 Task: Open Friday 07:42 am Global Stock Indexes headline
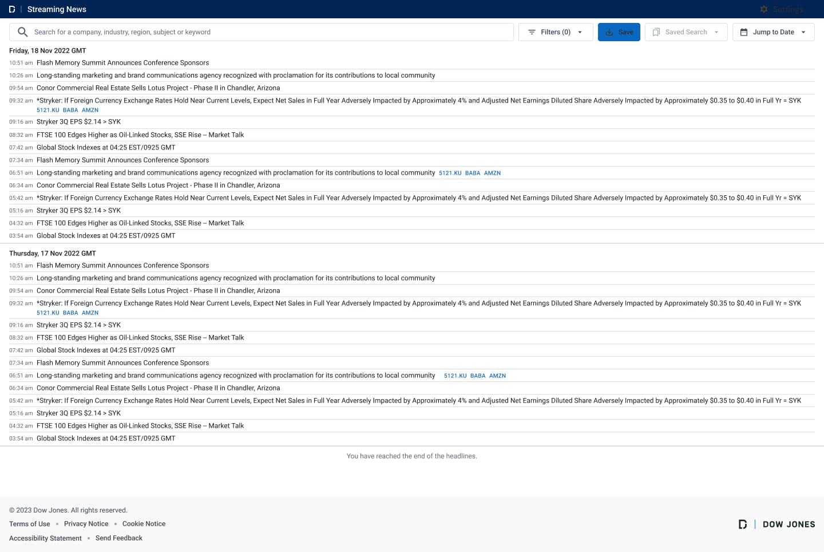click(x=106, y=148)
